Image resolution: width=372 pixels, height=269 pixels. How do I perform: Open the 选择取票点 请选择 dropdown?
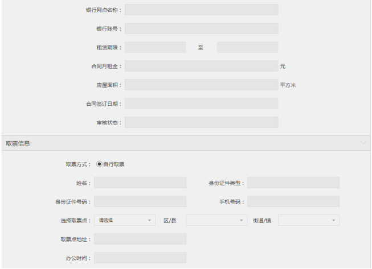click(125, 220)
